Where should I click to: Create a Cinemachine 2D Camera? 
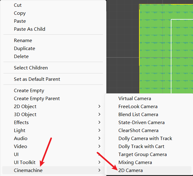(x=130, y=170)
